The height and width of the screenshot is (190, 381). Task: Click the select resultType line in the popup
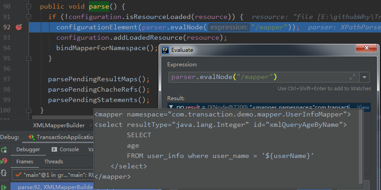(x=221, y=125)
